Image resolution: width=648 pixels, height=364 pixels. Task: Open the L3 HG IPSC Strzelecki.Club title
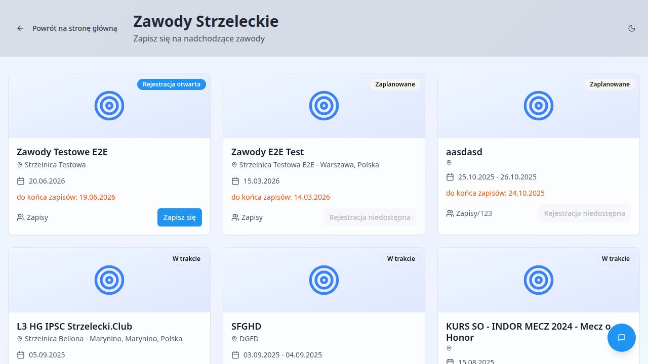74,327
